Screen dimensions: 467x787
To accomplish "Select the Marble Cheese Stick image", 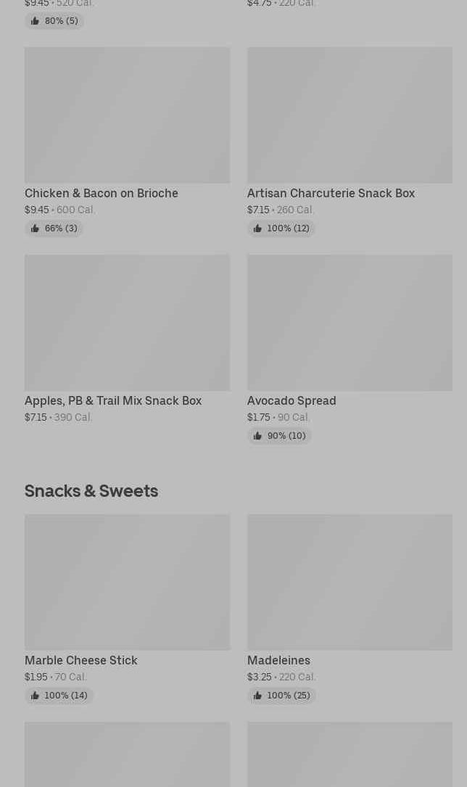I will click(127, 582).
